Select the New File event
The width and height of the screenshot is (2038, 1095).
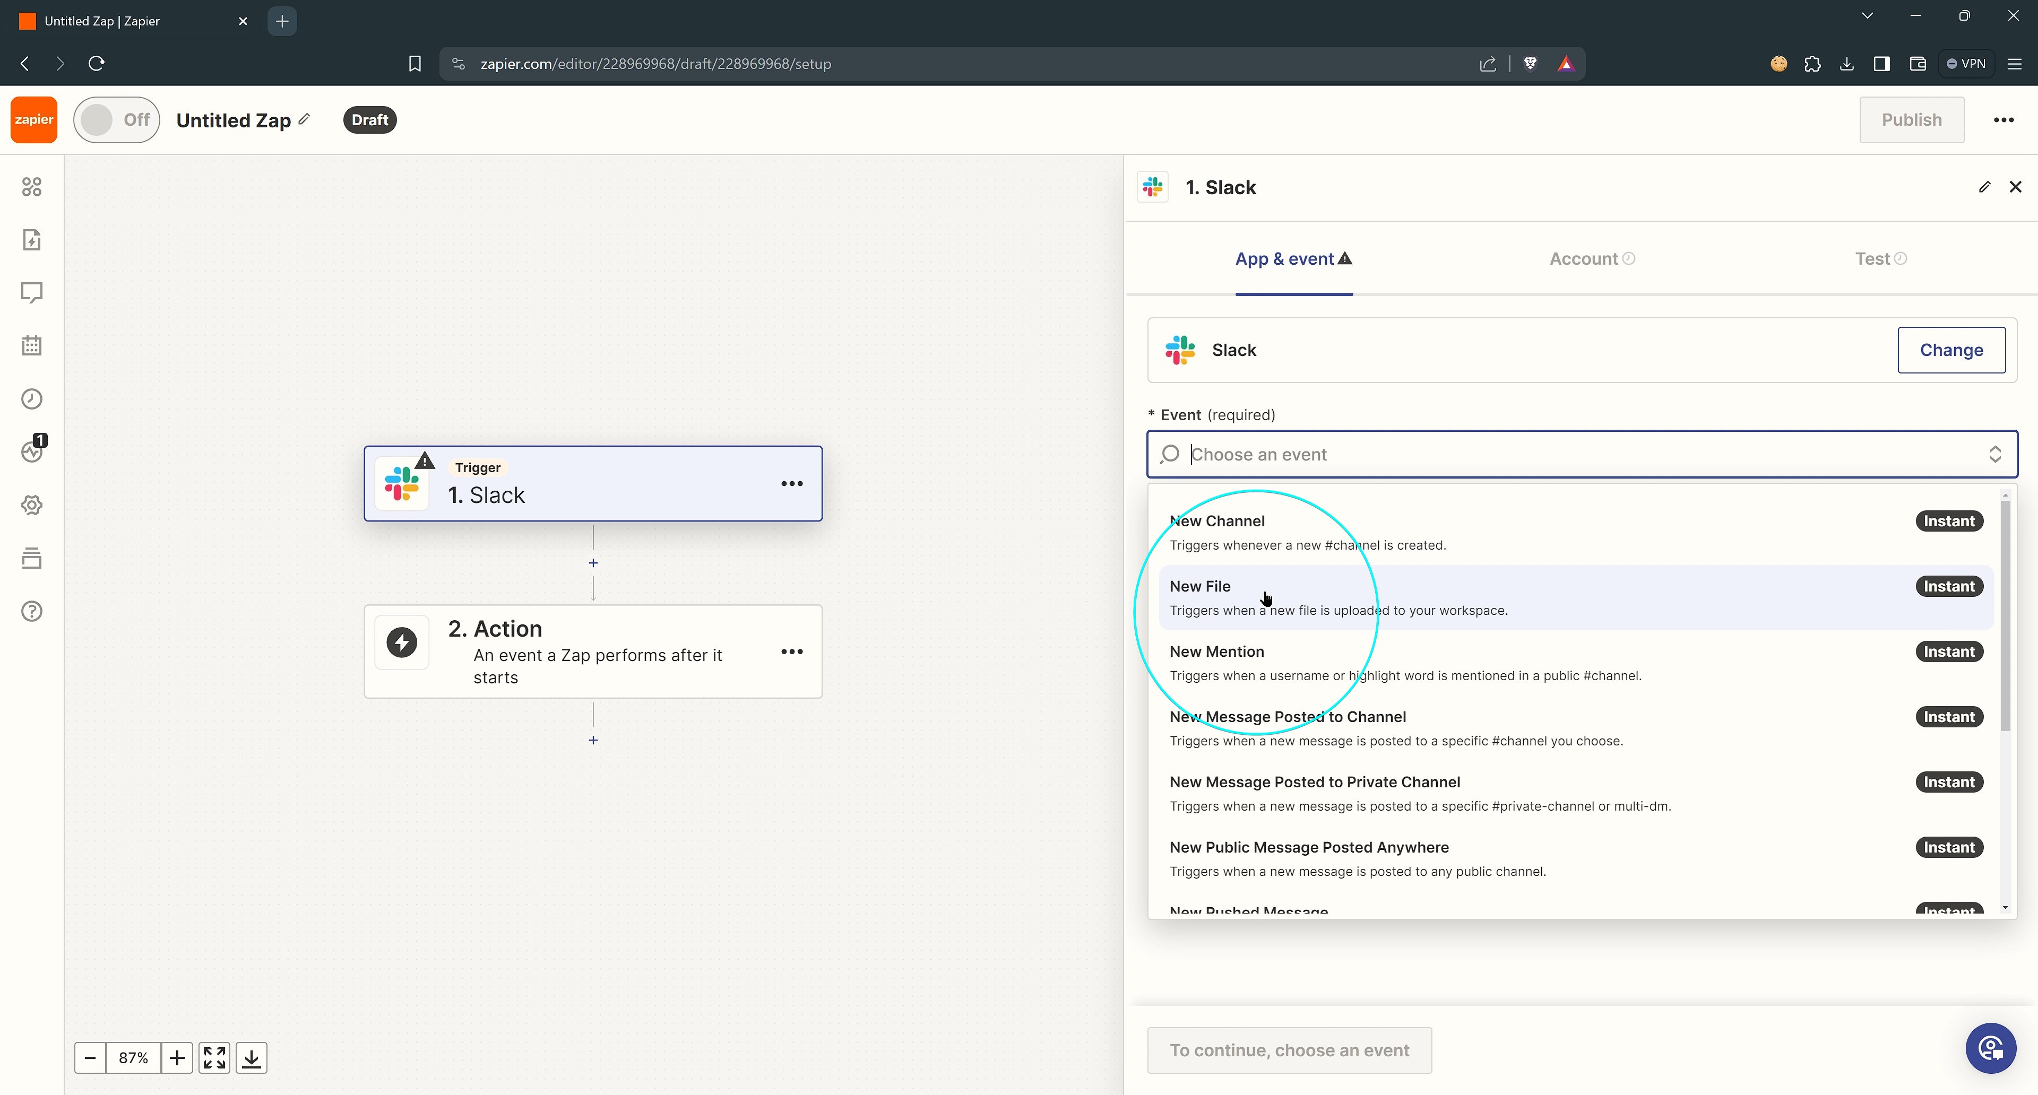coord(1576,598)
